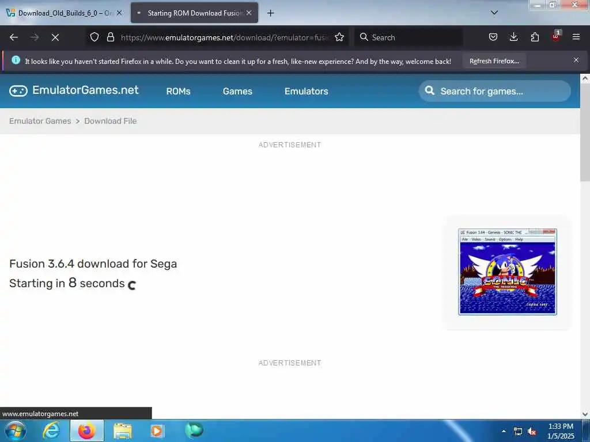590x442 pixels.
Task: Follow the Emulator Games breadcrumb link
Action: pyautogui.click(x=40, y=121)
